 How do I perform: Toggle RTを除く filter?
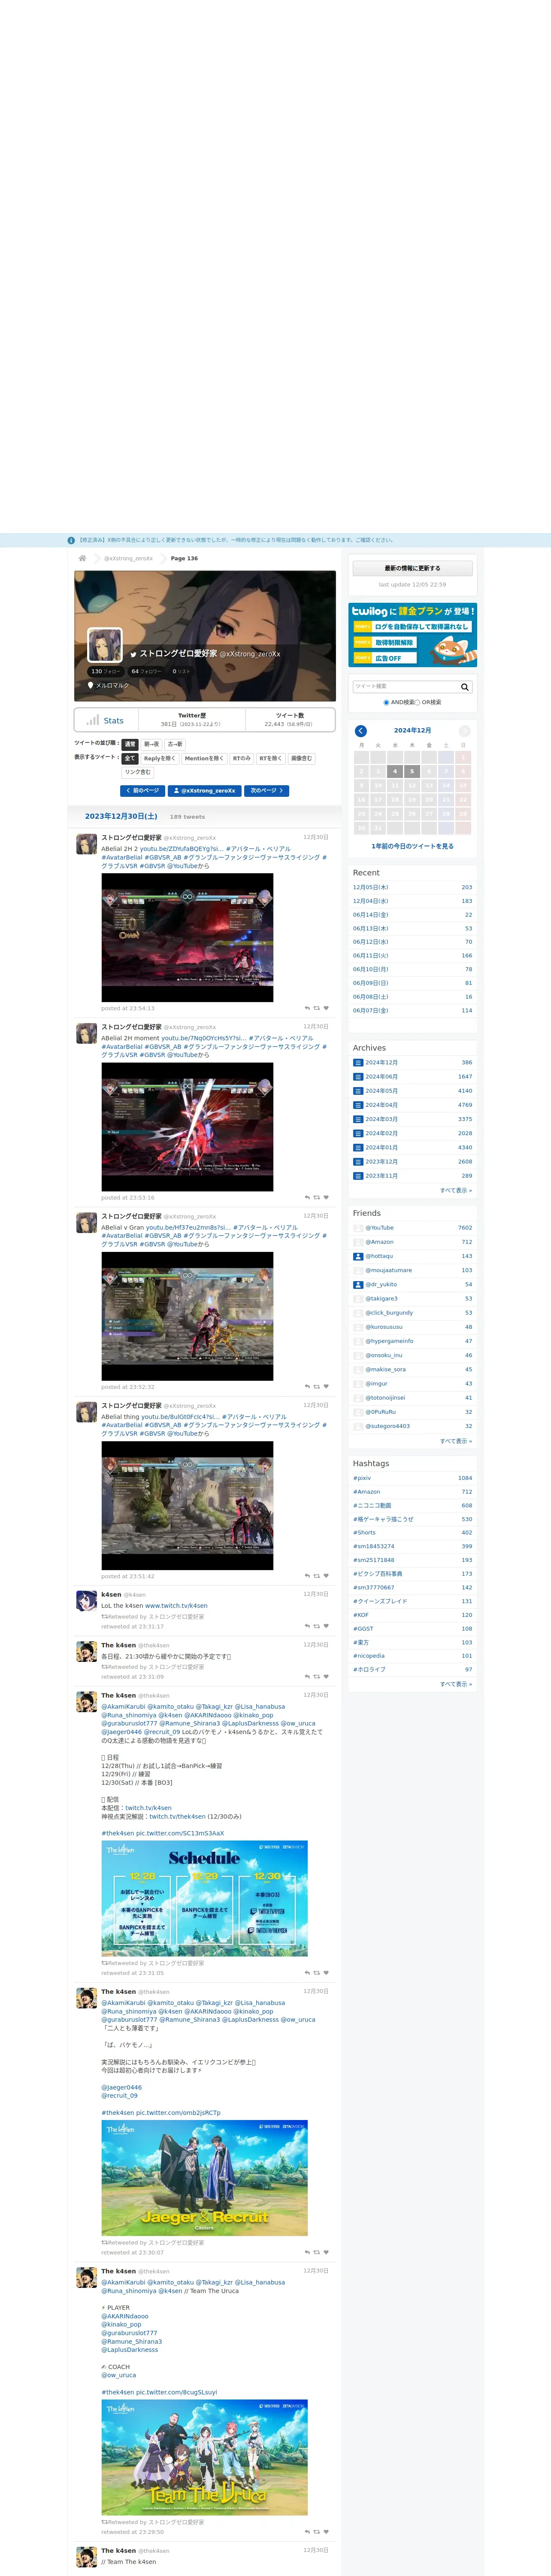click(x=271, y=758)
